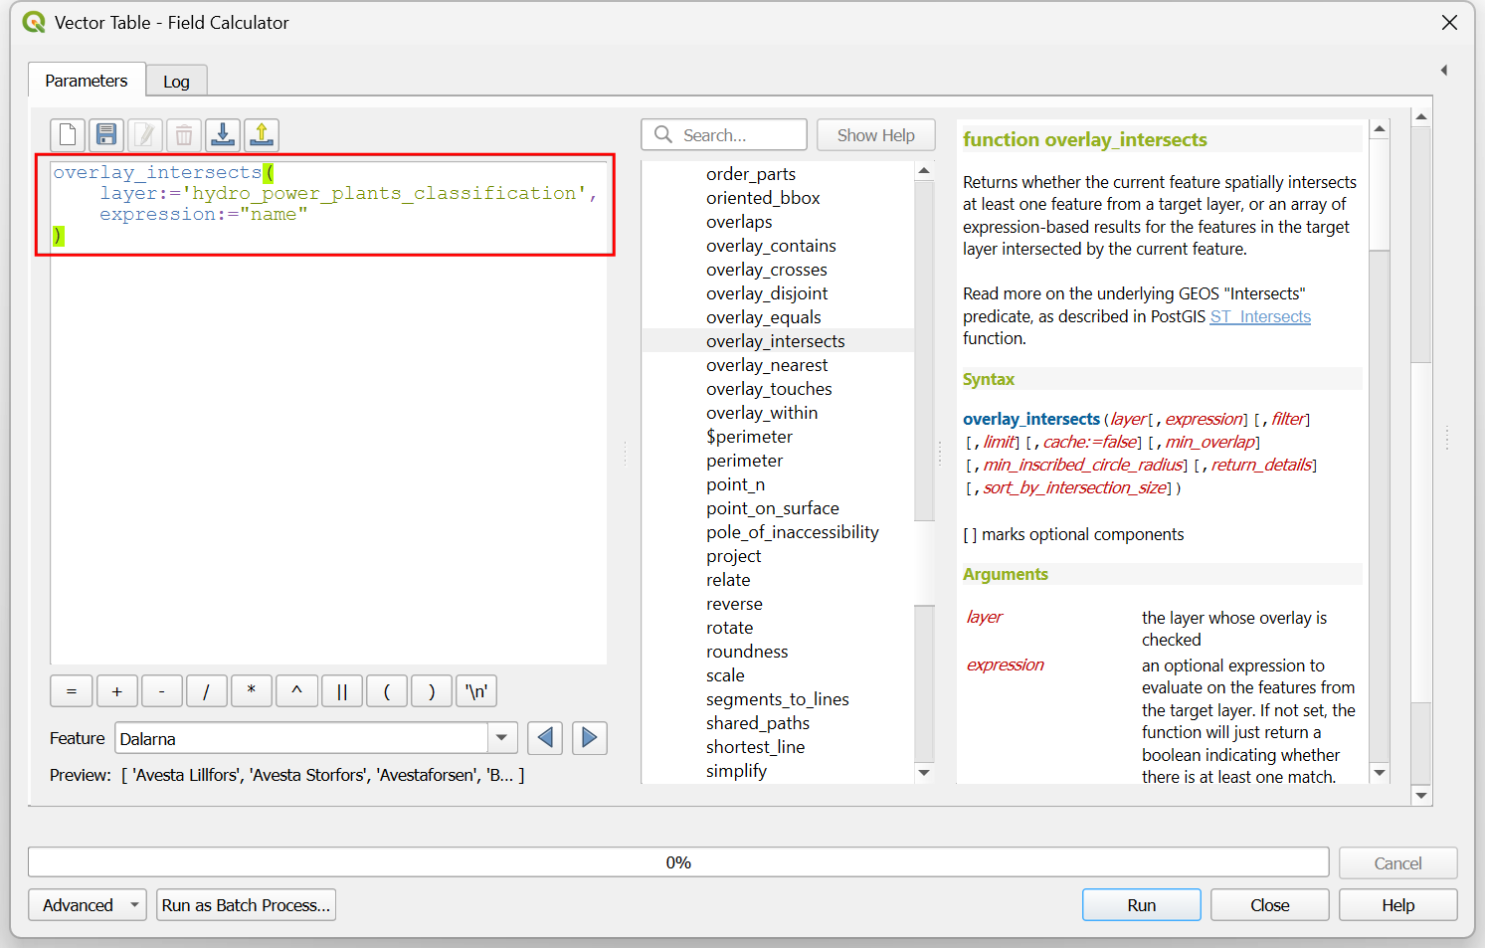This screenshot has width=1485, height=948.
Task: Save the expression with the floppy icon
Action: 106,134
